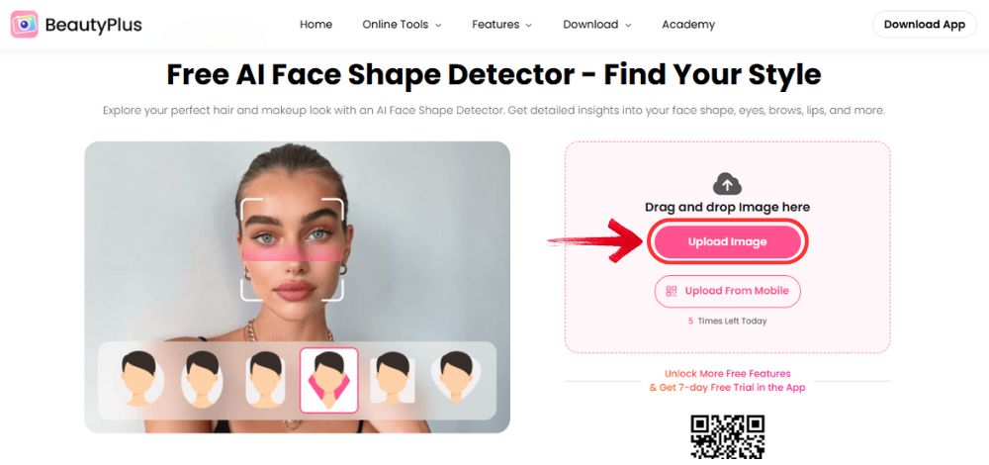The image size is (989, 465).
Task: Open the Download dropdown menu
Action: pos(597,25)
